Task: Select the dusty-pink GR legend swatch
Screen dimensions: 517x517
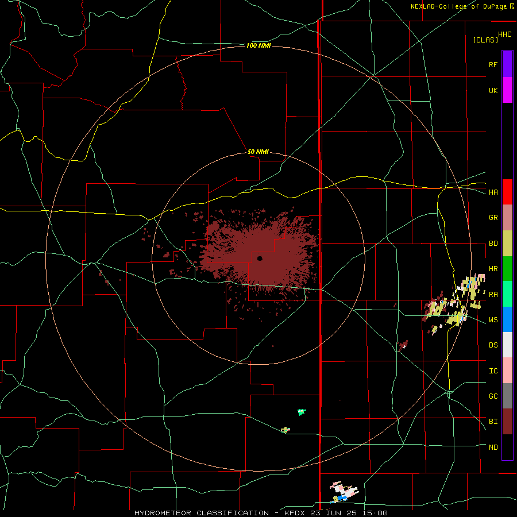Action: 507,218
